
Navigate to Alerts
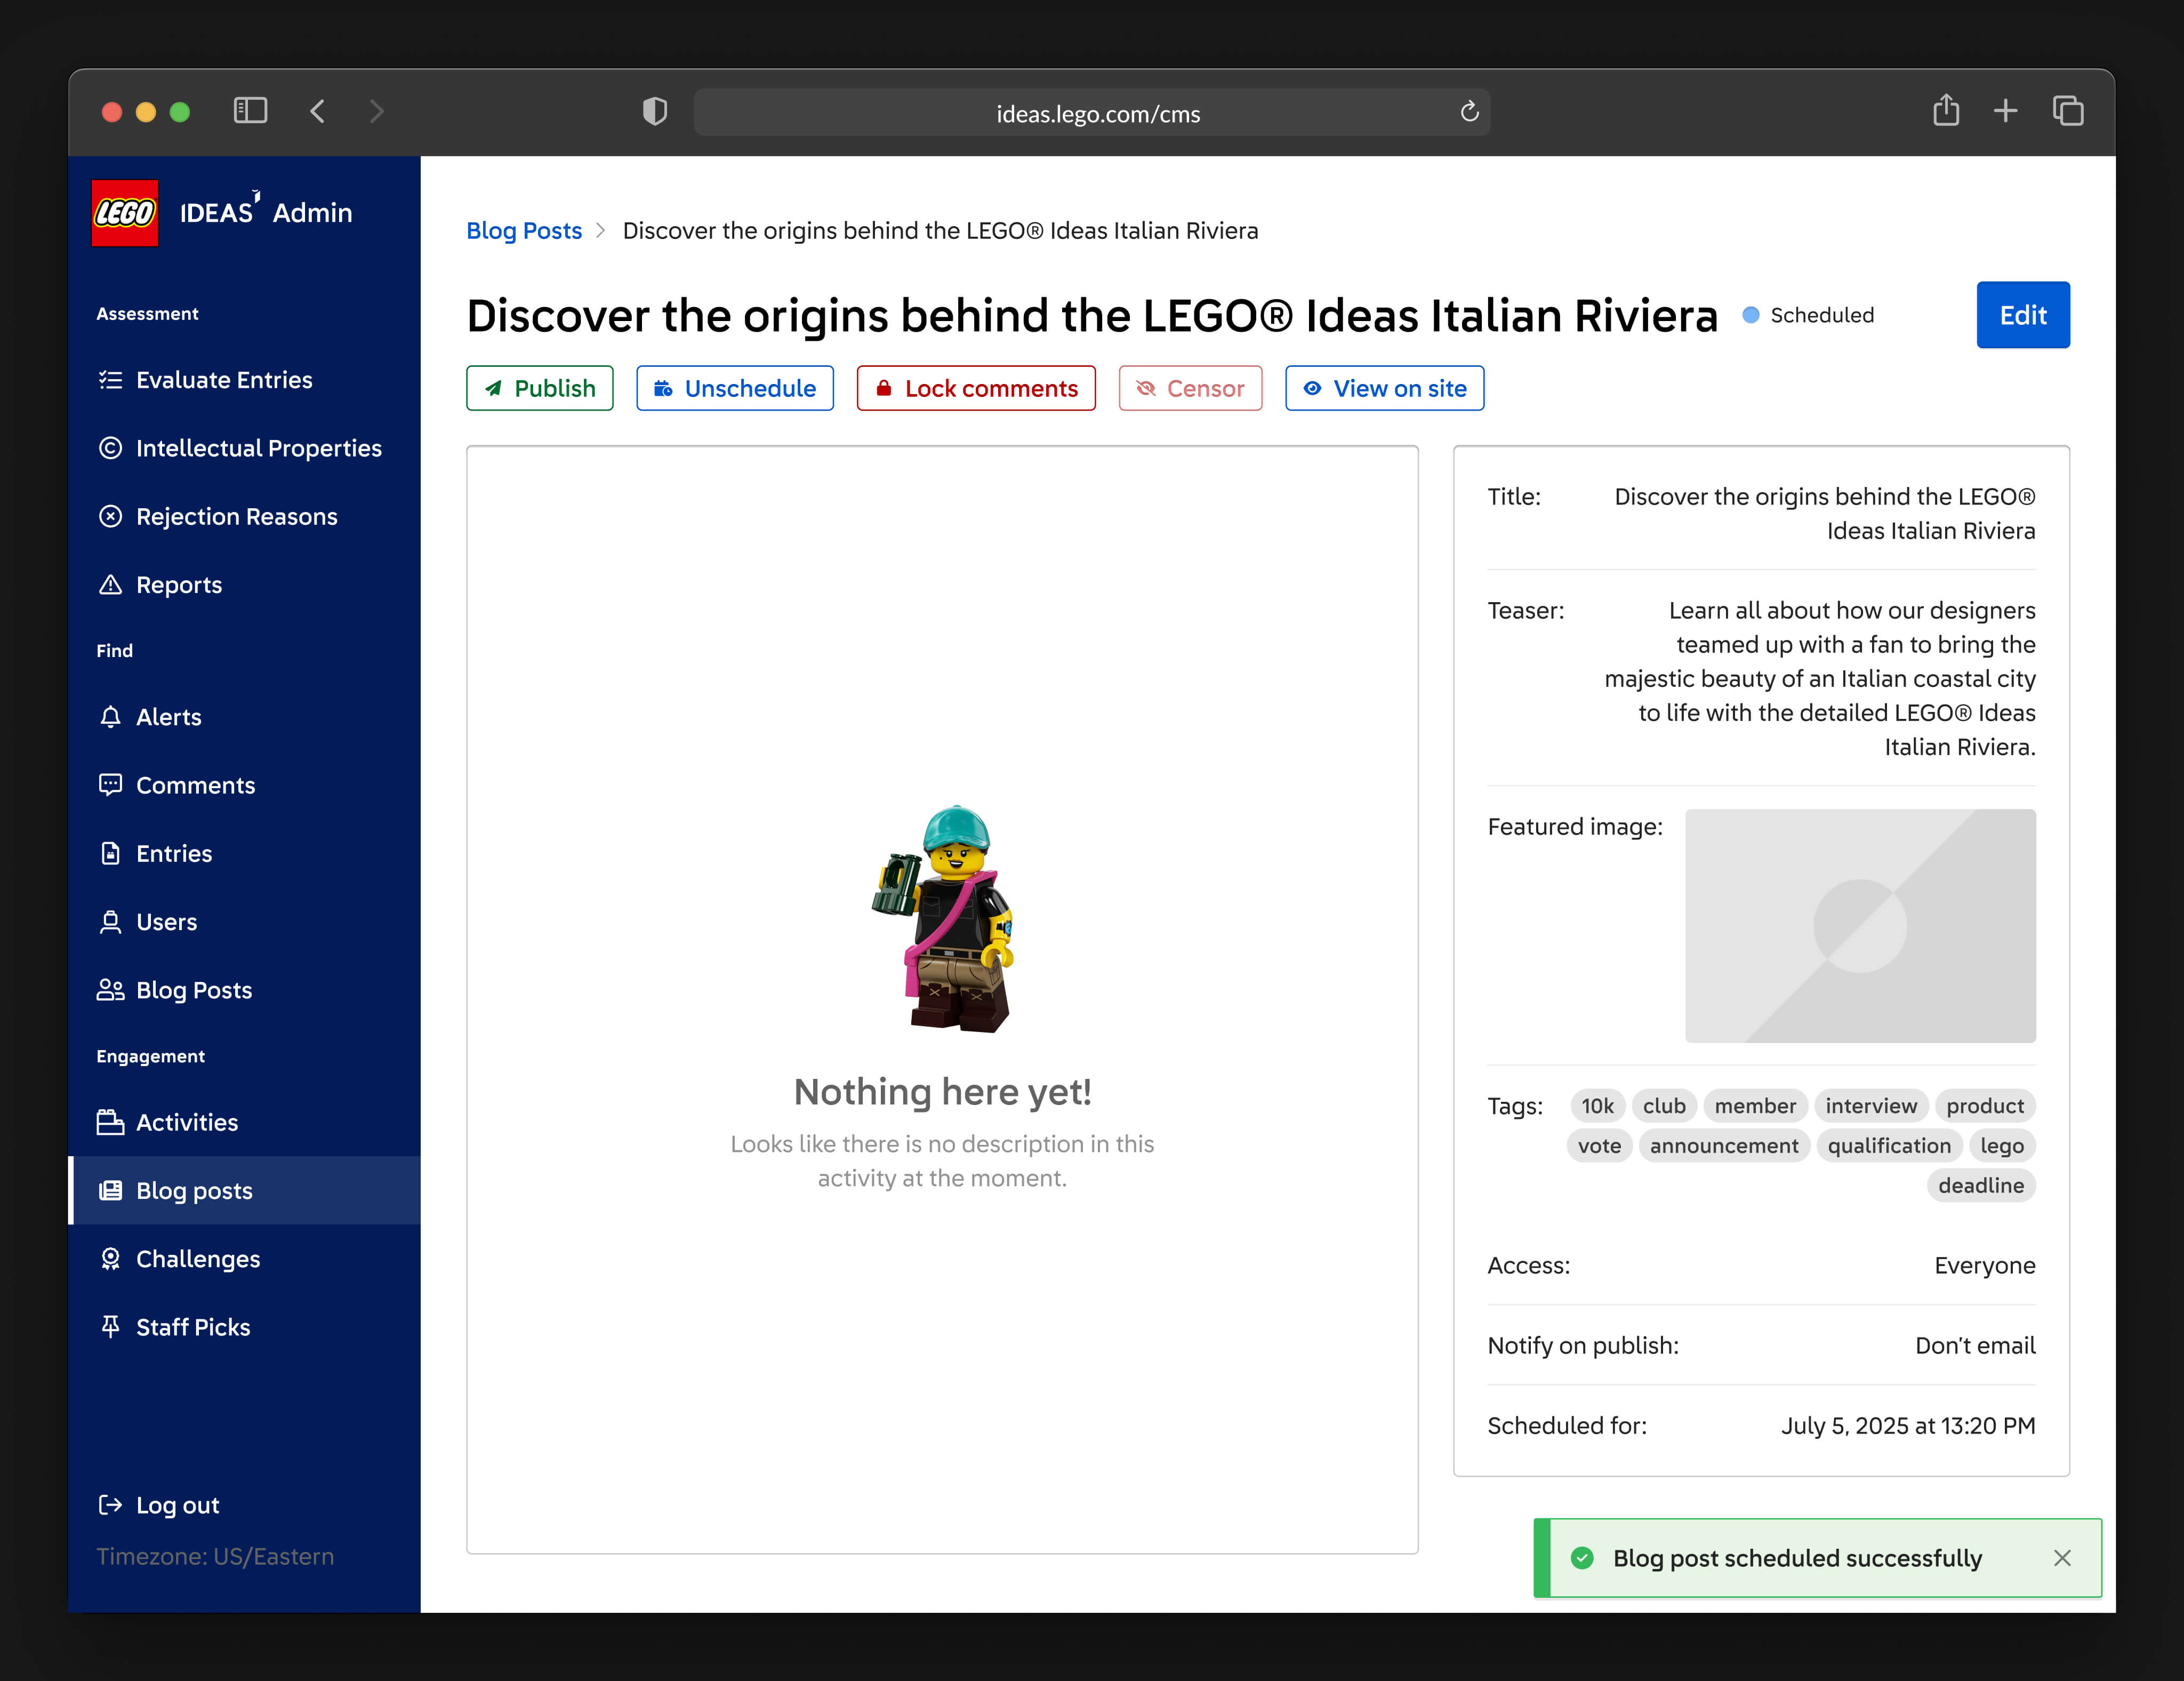[x=244, y=717]
